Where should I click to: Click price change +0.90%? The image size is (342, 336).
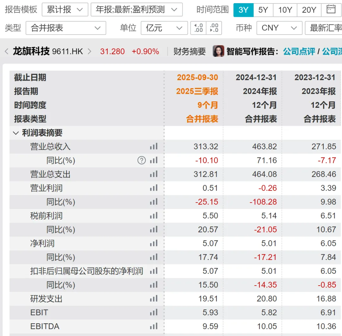145,52
